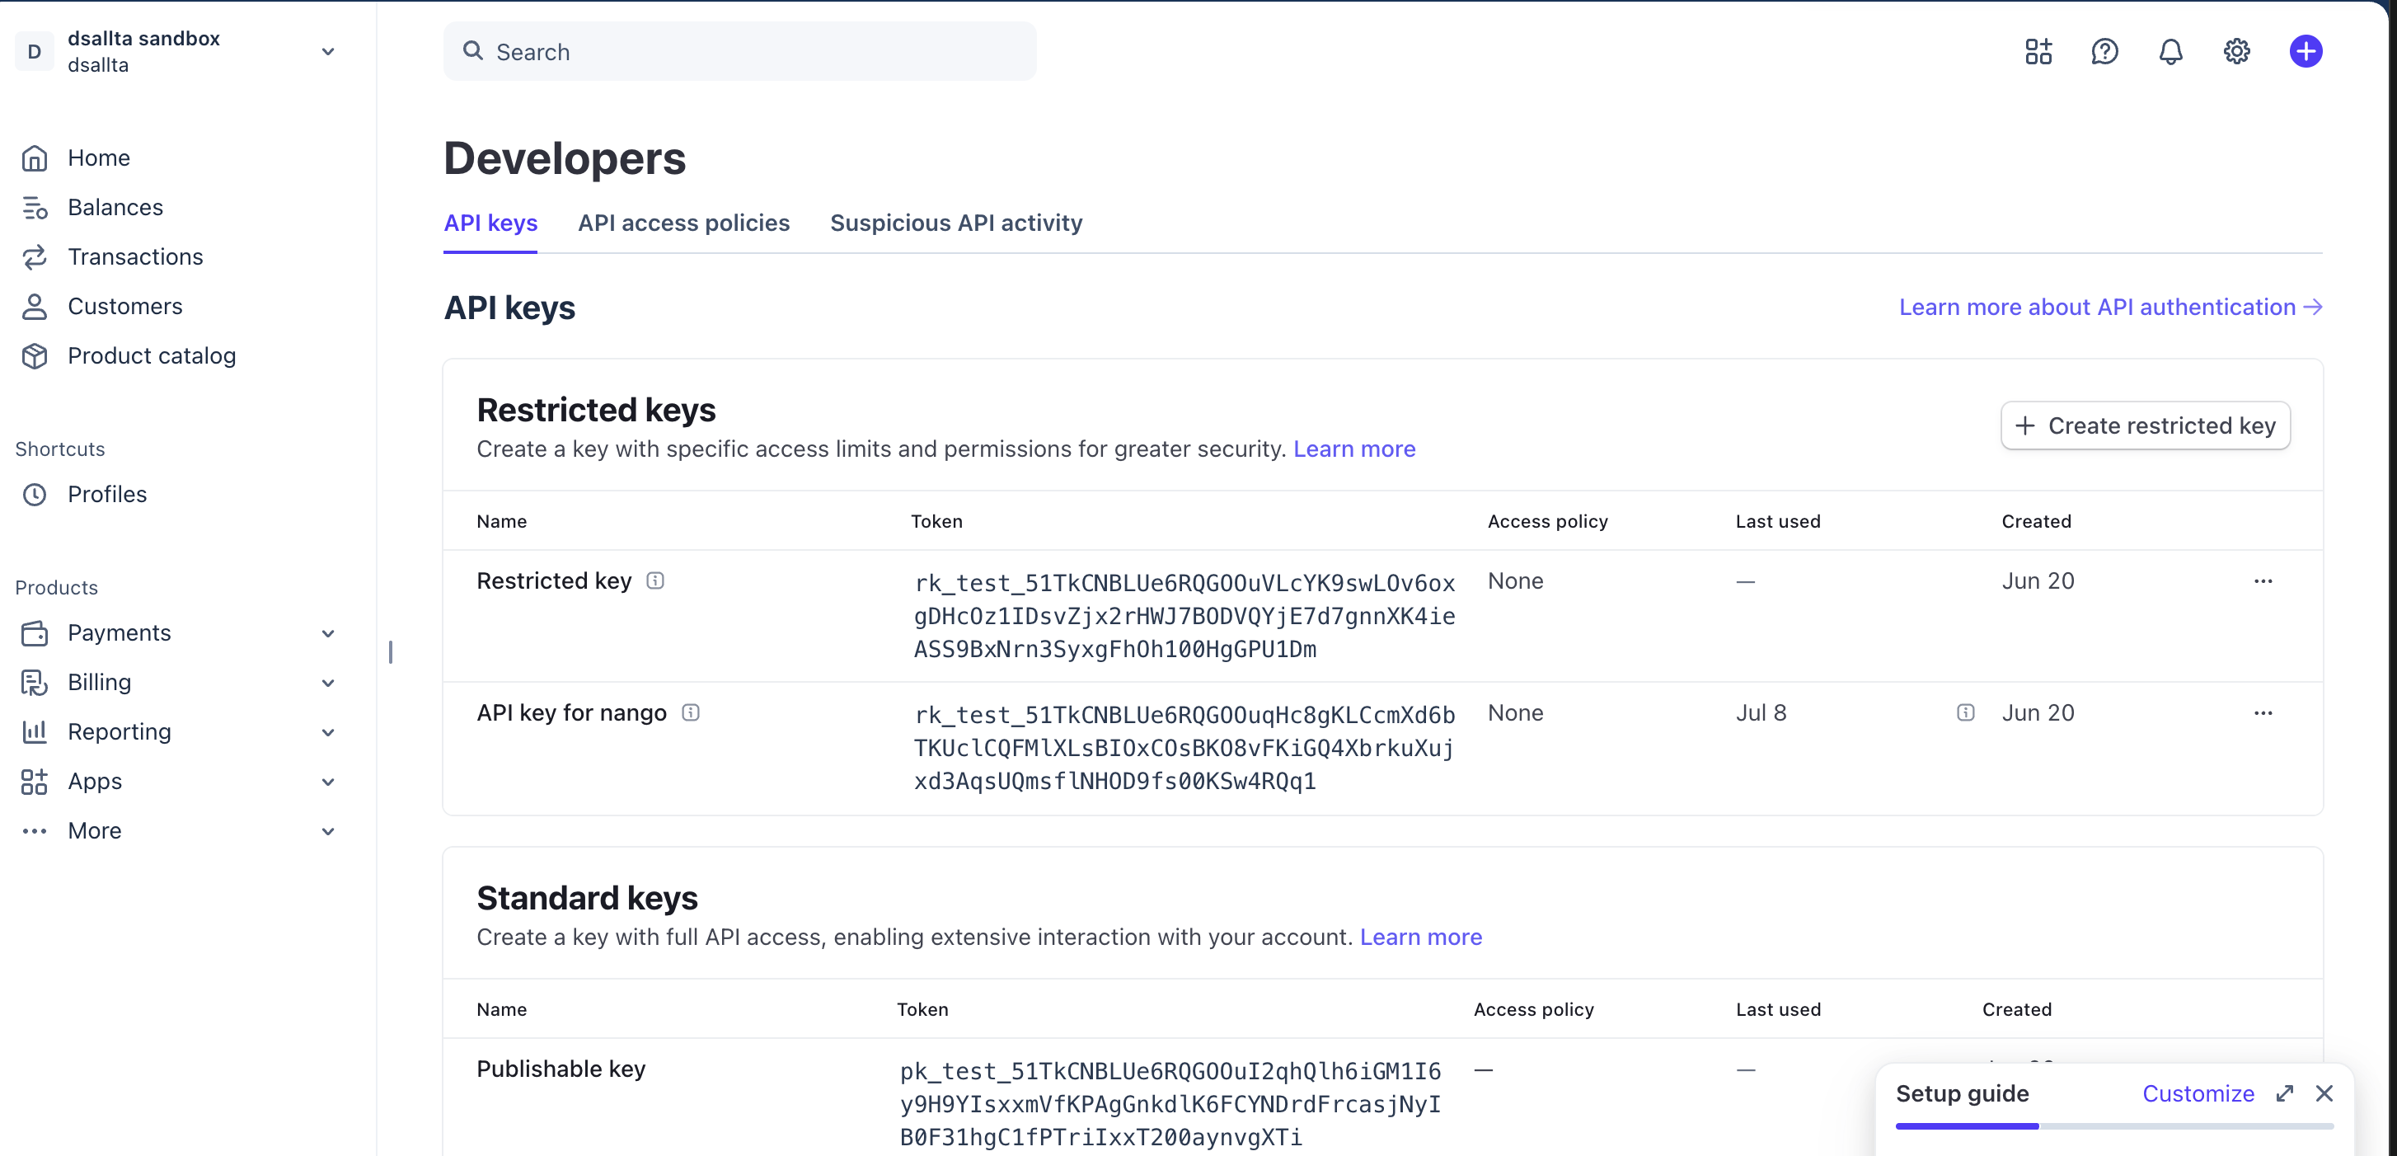Screen dimensions: 2397x1156
Task: Click the sidebar collapse handle
Action: tap(391, 652)
